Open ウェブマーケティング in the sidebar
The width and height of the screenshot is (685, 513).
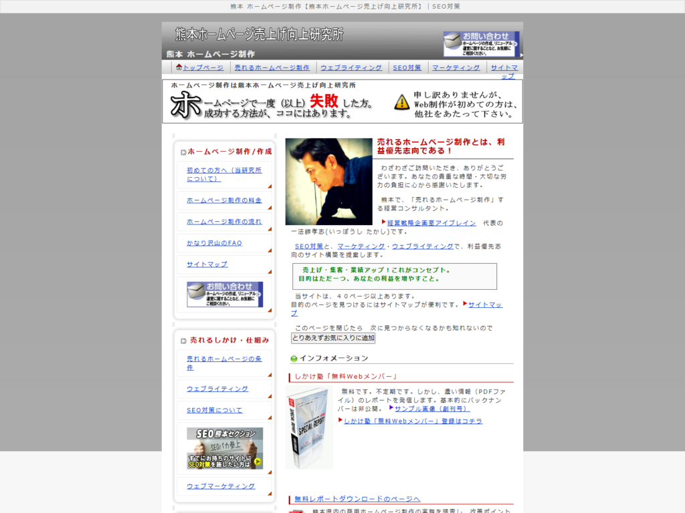[221, 486]
